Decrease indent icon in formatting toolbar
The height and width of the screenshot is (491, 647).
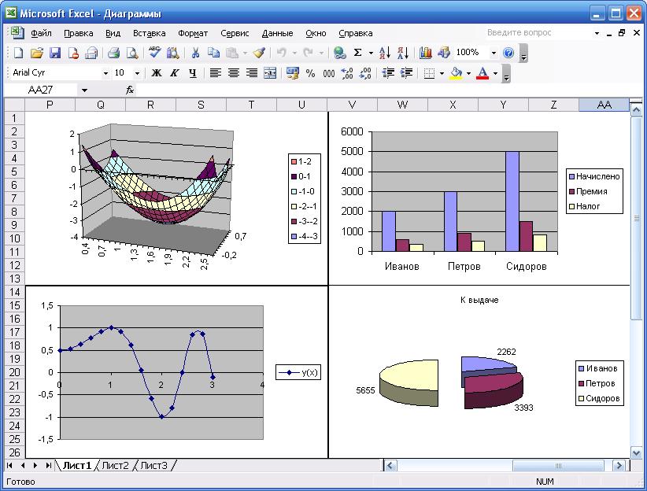pyautogui.click(x=388, y=73)
